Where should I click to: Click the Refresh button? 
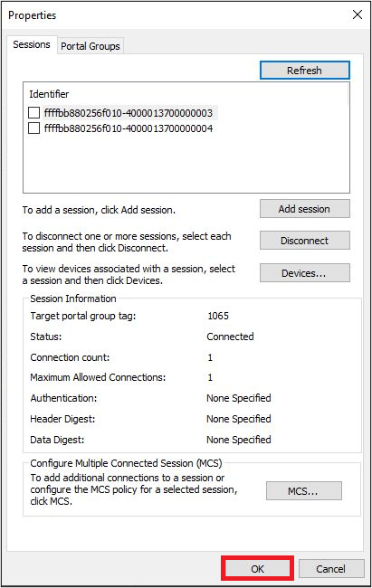click(x=304, y=71)
